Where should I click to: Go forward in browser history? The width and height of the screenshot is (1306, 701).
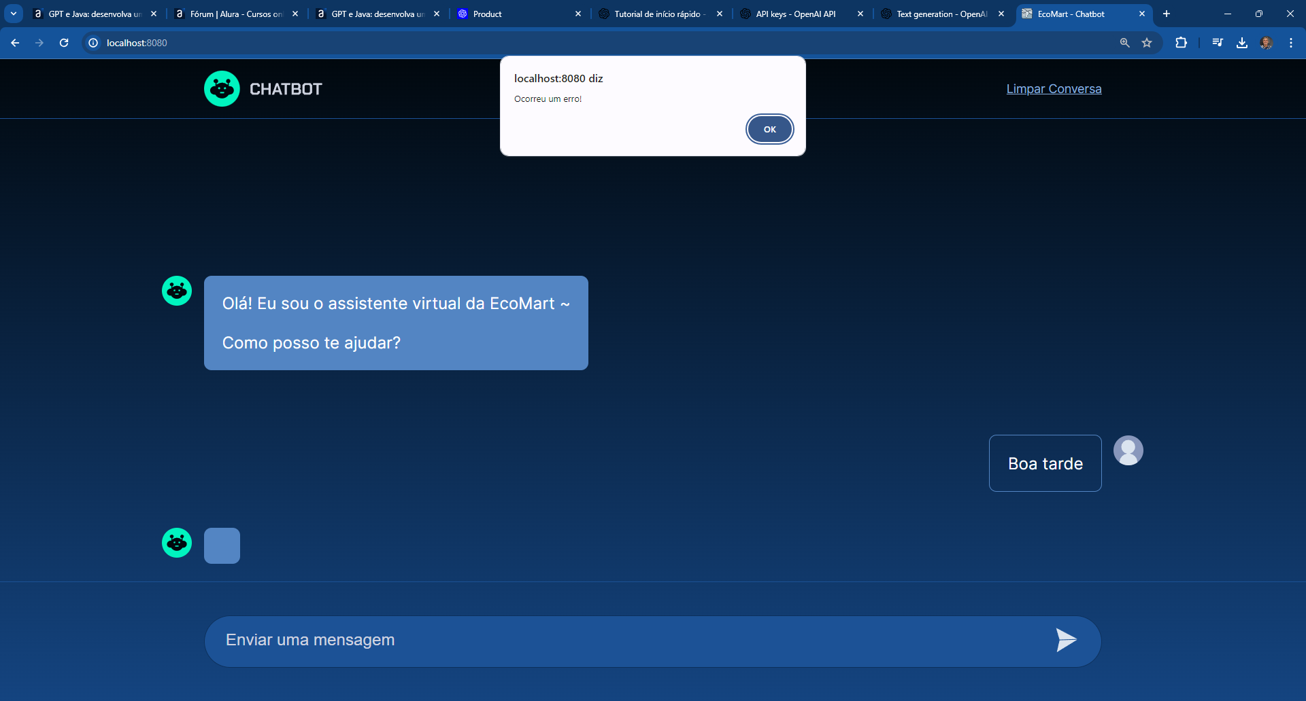point(39,43)
